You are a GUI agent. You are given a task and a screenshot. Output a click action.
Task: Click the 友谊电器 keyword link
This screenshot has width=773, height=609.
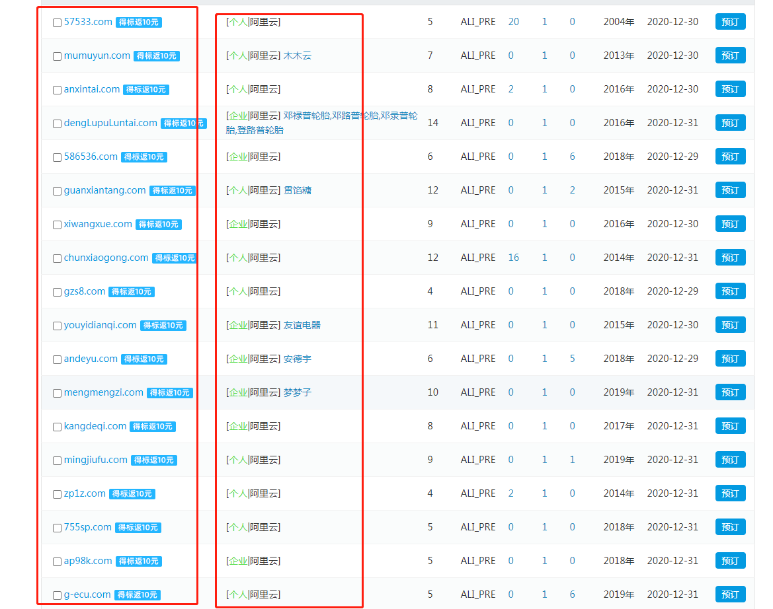point(302,325)
